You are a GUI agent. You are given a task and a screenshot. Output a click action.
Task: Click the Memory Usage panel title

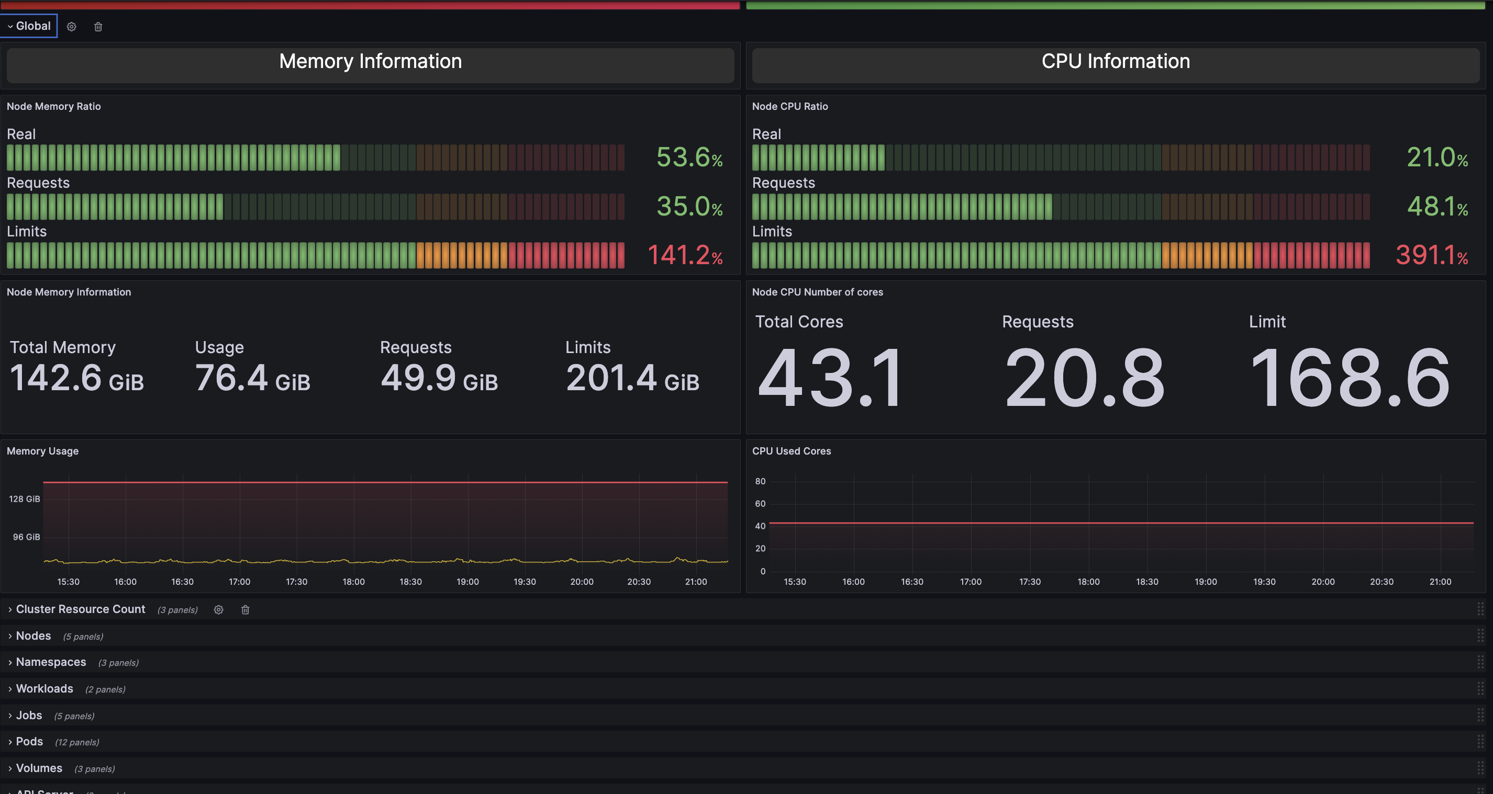point(42,451)
